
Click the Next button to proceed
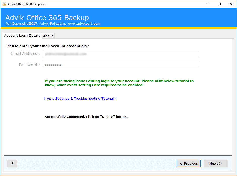pyautogui.click(x=216, y=163)
